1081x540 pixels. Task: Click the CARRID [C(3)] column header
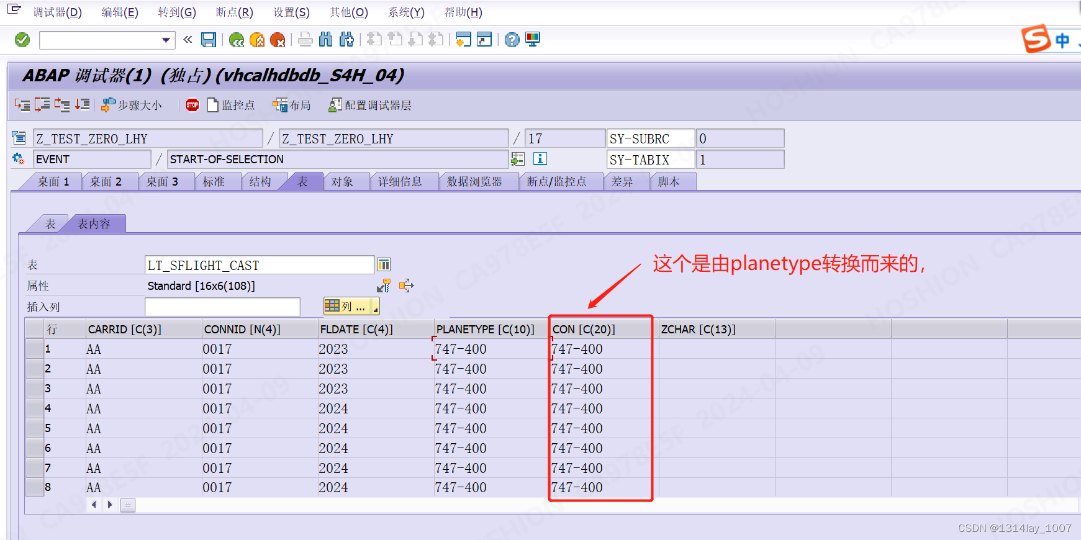(x=144, y=329)
